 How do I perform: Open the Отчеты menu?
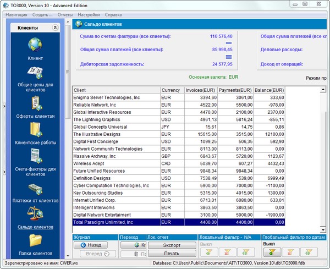click(65, 14)
